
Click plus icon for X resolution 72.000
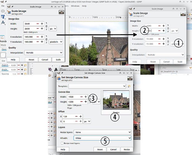(x=164, y=39)
